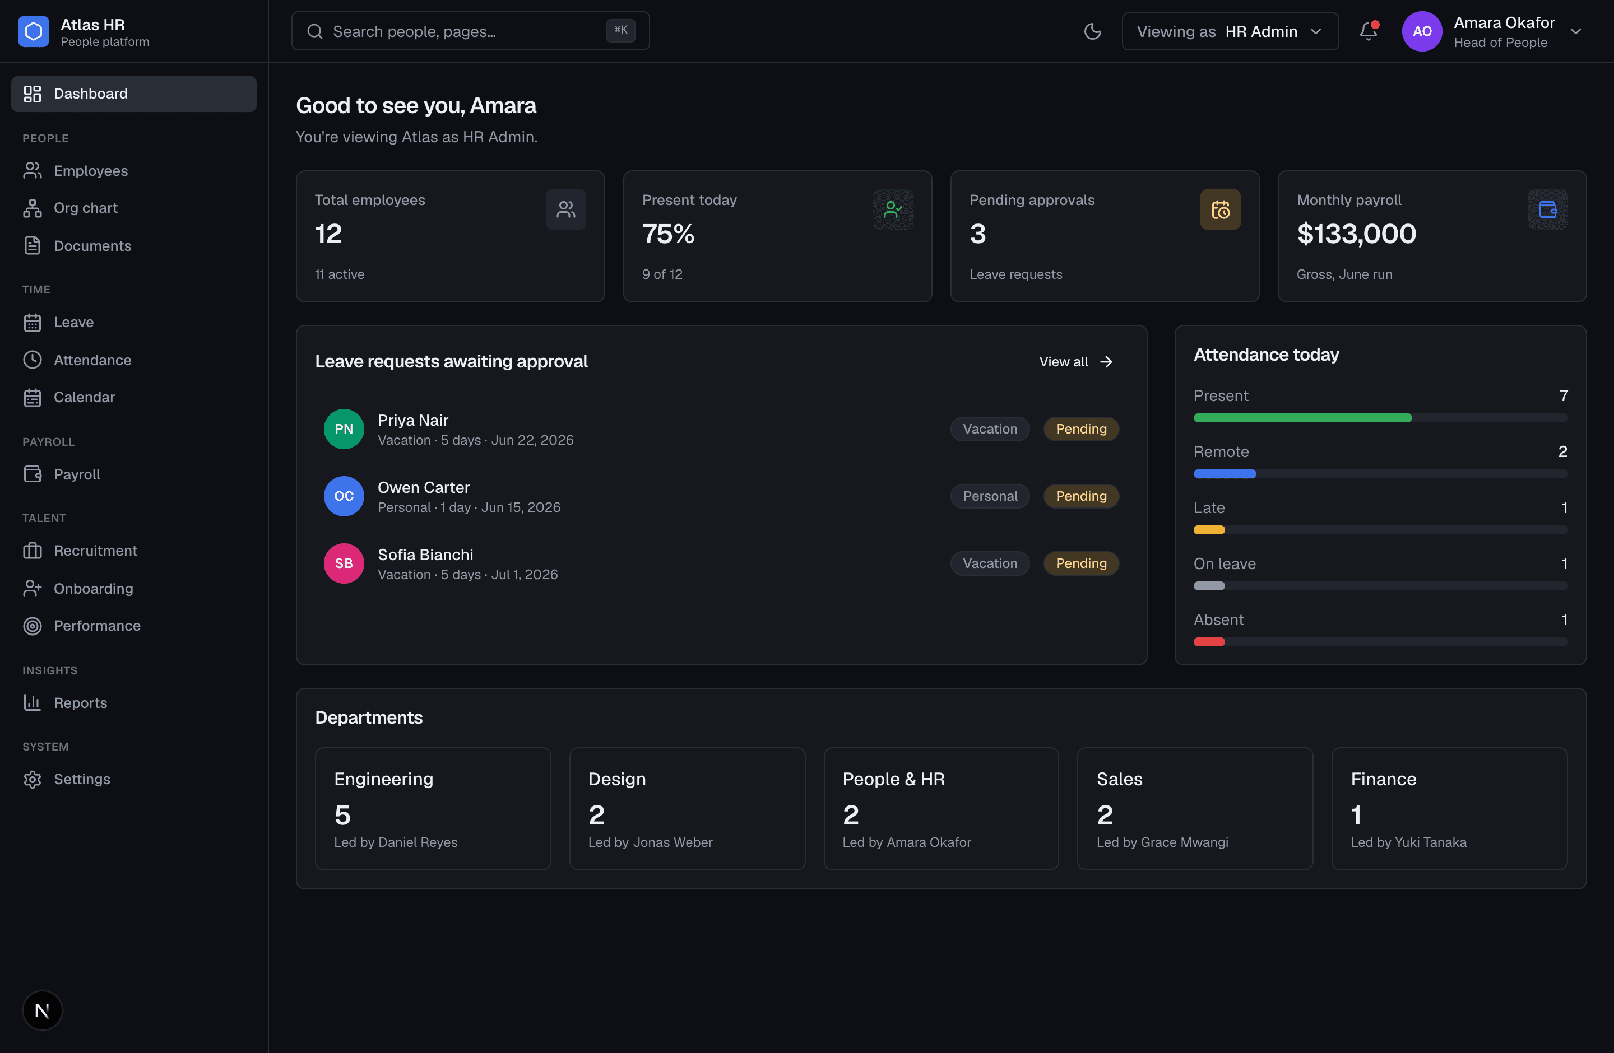Expand the Amara Okafor account chevron
Viewport: 1614px width, 1053px height.
tap(1575, 32)
